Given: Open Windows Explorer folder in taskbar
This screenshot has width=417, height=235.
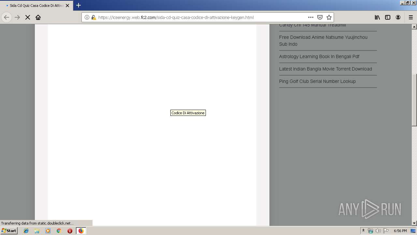Looking at the screenshot, I should [37, 231].
